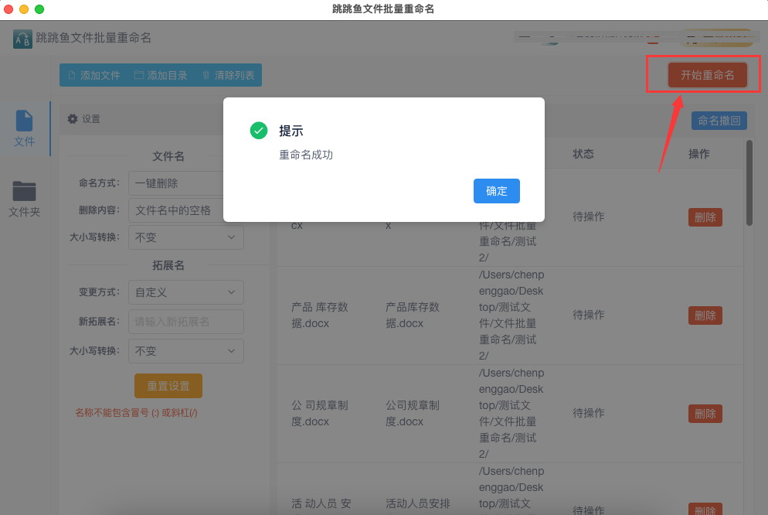Screen dimensions: 768x515
Task: Expand the 拓展名 大小写转换 dropdown
Action: (186, 351)
